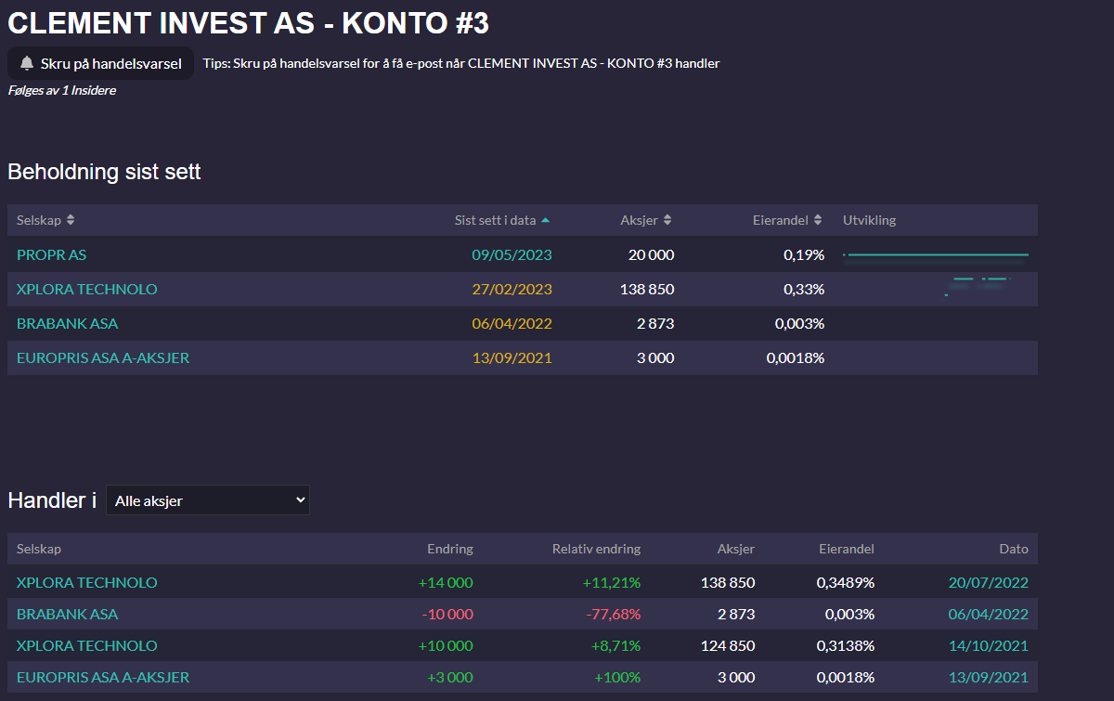Open EUROPRIS ASA A-AKSJER in trades table
The width and height of the screenshot is (1114, 701).
coord(103,677)
